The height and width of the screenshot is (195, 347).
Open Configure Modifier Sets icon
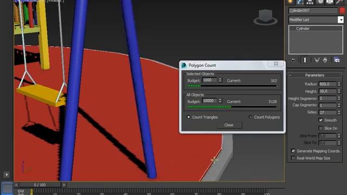337,60
